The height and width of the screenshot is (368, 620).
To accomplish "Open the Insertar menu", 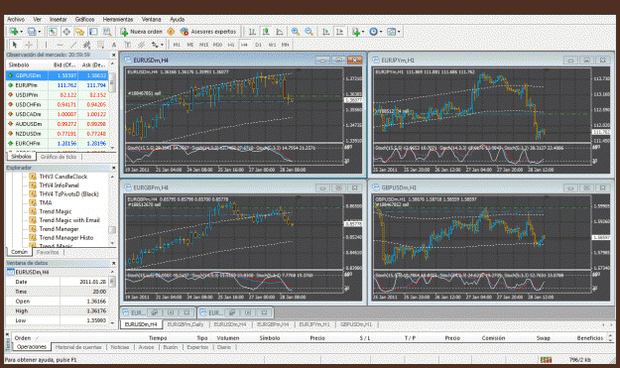I will coord(59,19).
